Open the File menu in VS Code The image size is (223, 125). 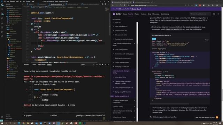pyautogui.click(x=5, y=1)
